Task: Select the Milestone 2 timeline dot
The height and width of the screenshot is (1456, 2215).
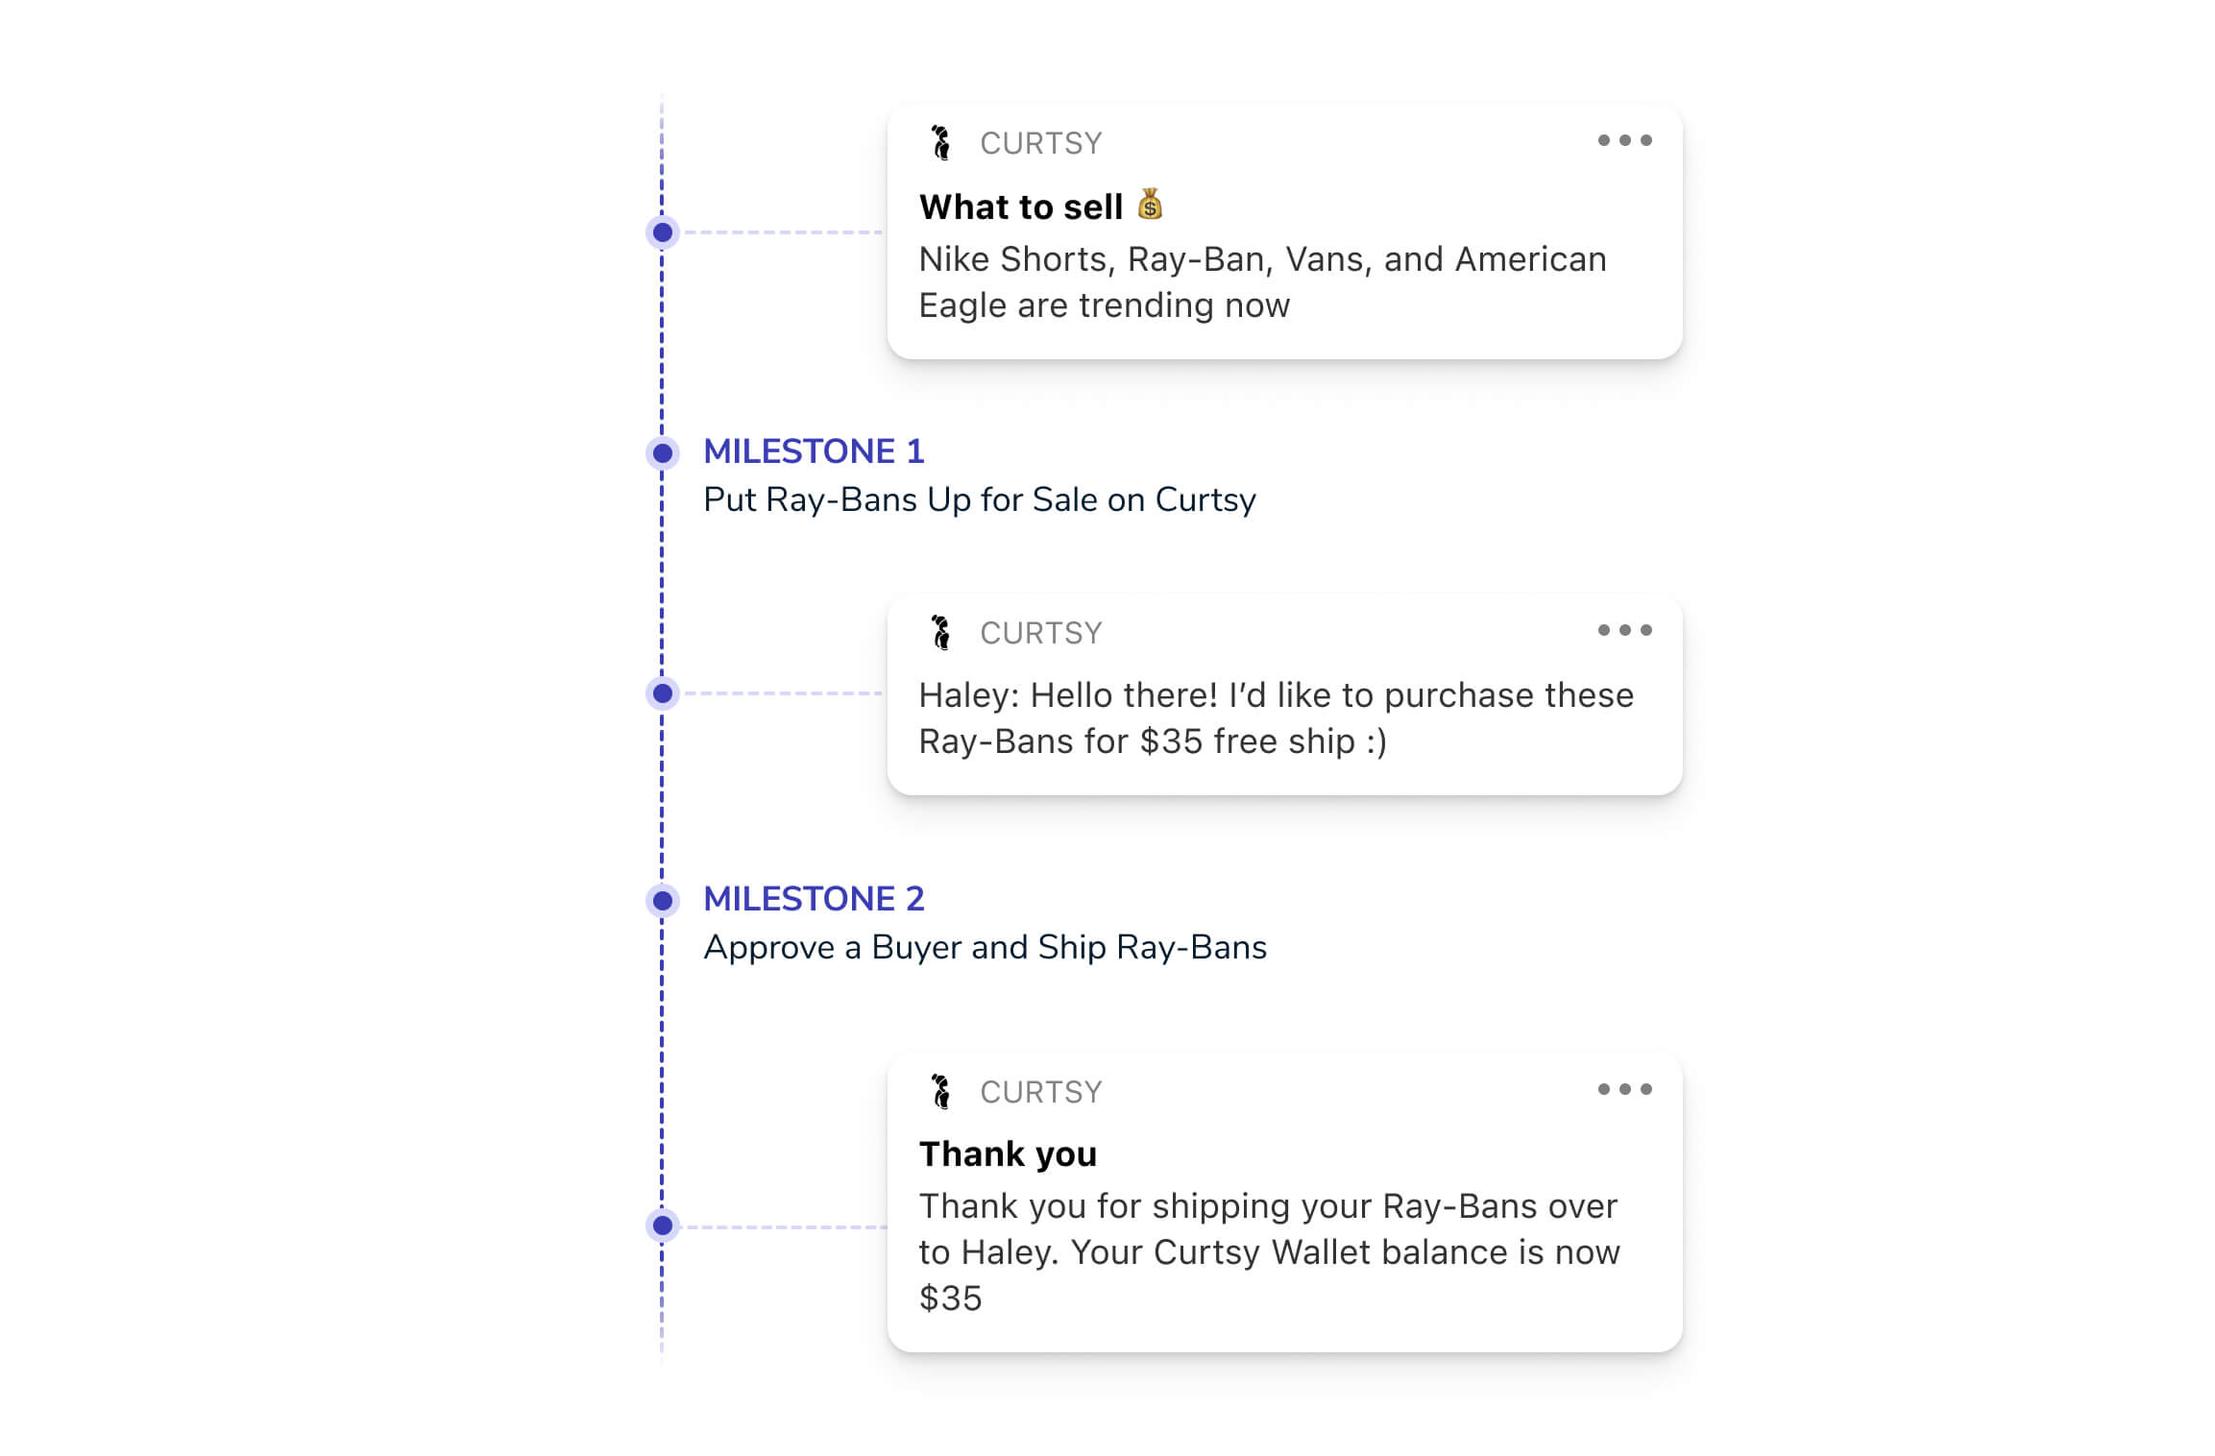Action: point(663,900)
